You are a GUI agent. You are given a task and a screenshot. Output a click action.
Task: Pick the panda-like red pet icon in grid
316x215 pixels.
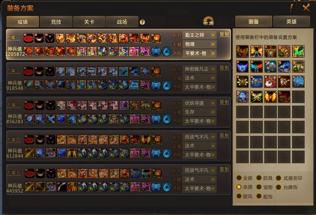[270, 82]
